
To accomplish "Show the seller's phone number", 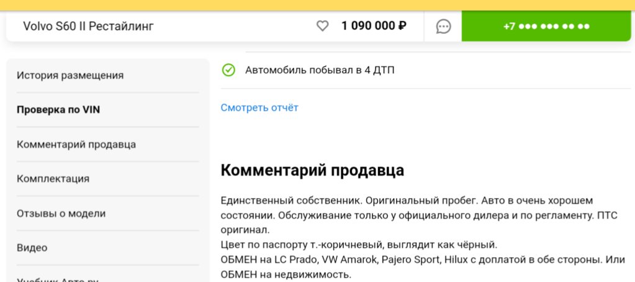I will click(546, 26).
